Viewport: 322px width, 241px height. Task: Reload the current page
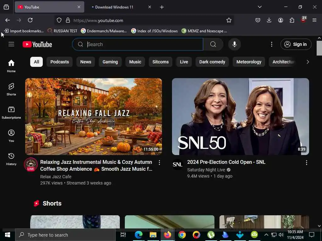coord(30,20)
